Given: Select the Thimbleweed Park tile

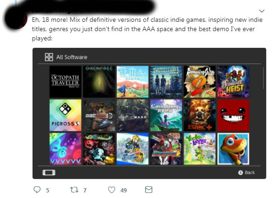Looking at the screenshot, I should pos(166,82).
